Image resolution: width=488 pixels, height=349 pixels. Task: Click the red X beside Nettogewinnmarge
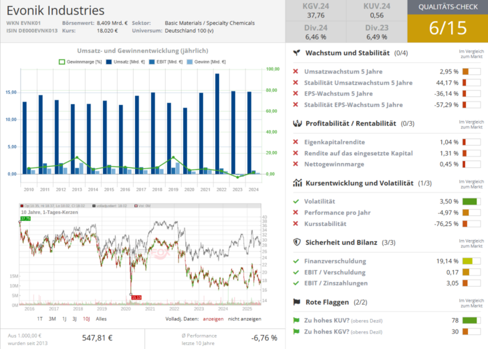tap(295, 164)
